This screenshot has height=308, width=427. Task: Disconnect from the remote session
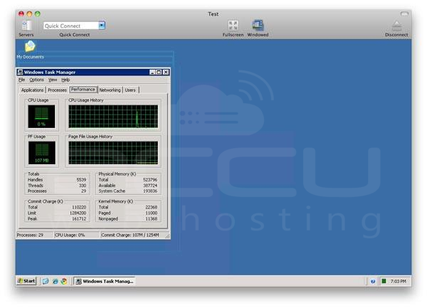pos(396,26)
